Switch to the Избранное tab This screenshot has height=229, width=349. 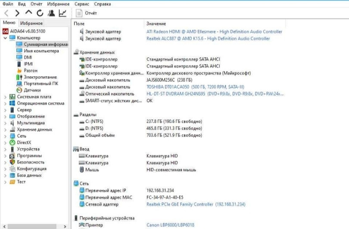[31, 23]
